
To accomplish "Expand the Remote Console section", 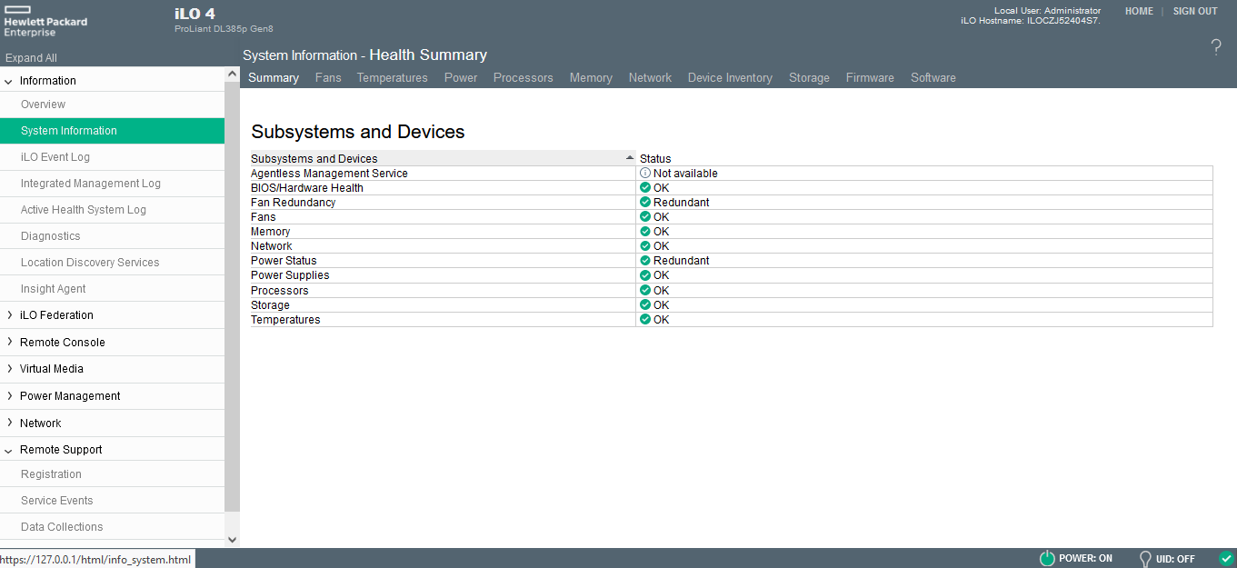I will click(9, 343).
